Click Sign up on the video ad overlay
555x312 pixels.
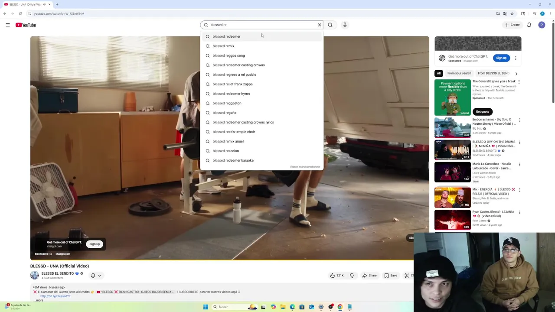[95, 244]
